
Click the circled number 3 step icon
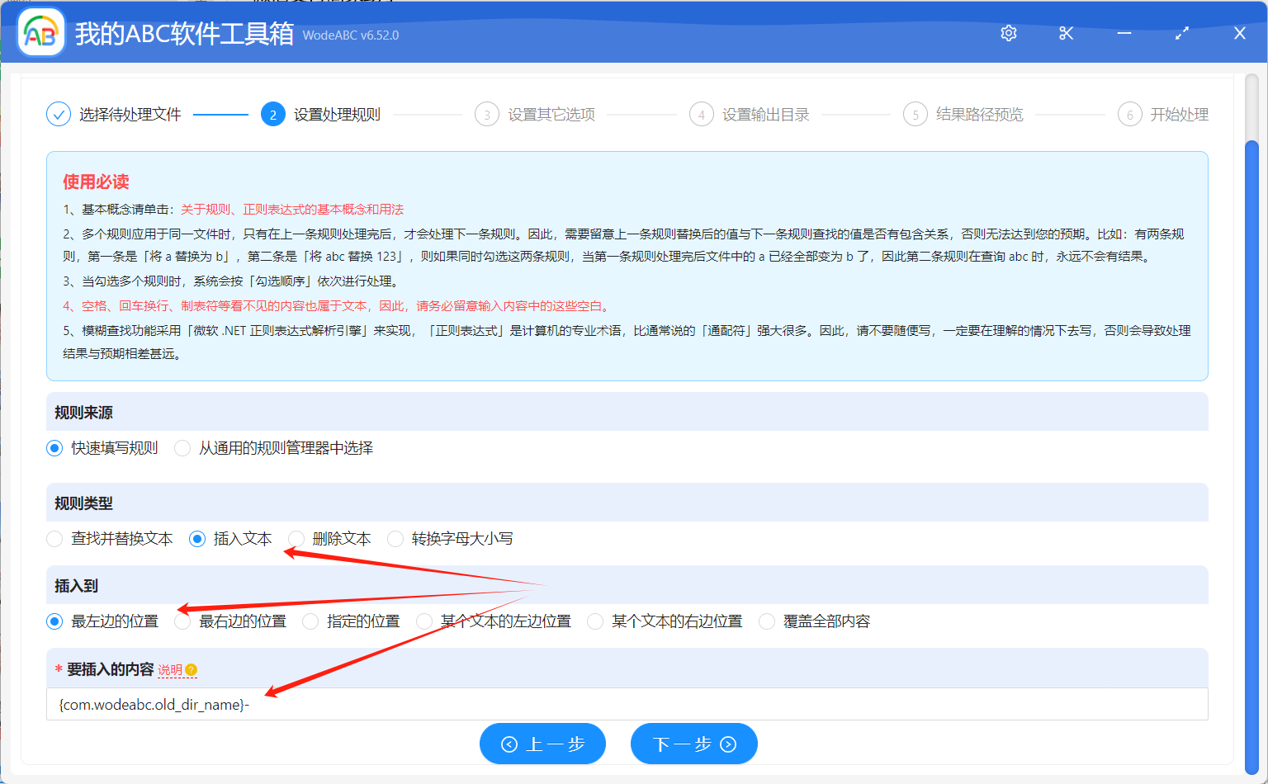tap(487, 114)
